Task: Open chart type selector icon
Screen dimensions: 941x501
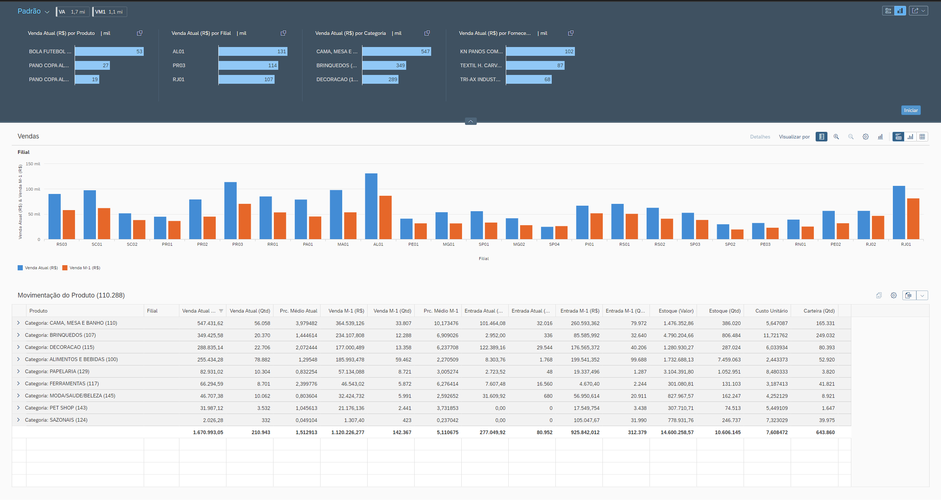Action: [x=880, y=137]
